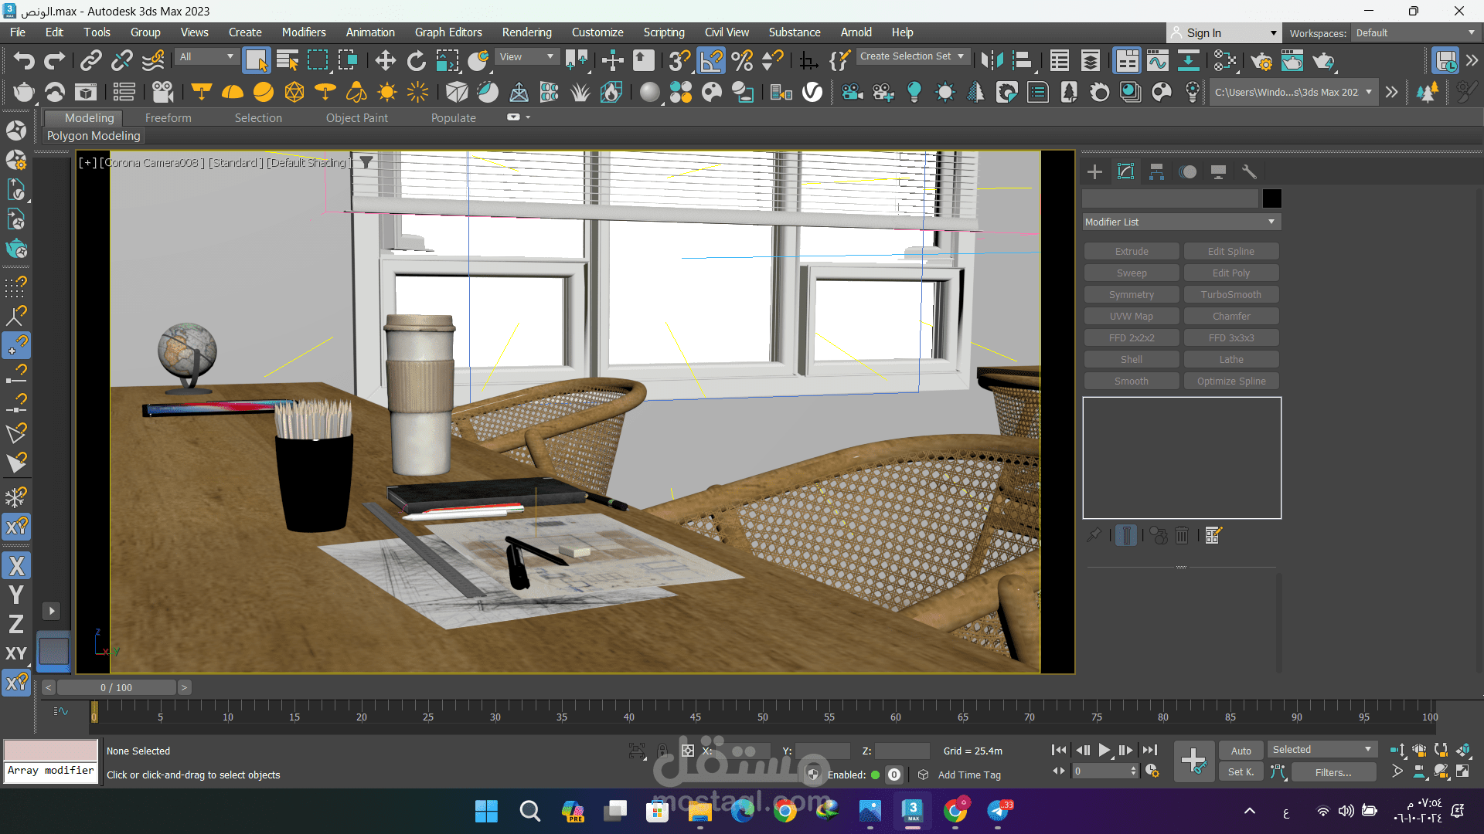Toggle Auto key mode
Screen dimensions: 1484x834
(x=1241, y=751)
